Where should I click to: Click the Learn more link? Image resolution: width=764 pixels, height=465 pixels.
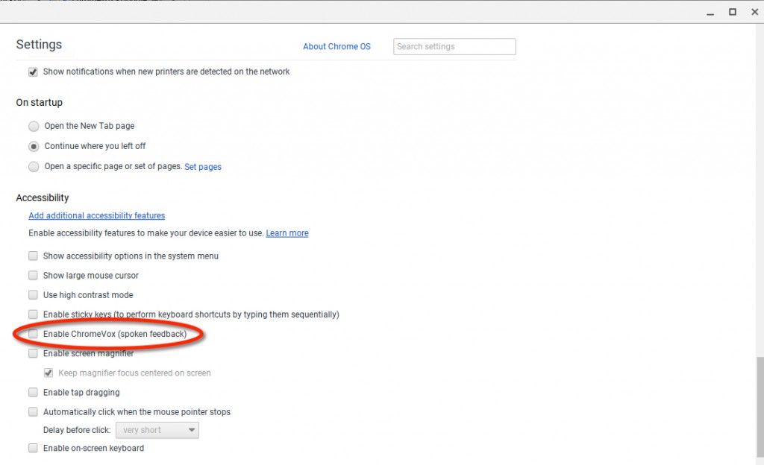[x=286, y=232]
